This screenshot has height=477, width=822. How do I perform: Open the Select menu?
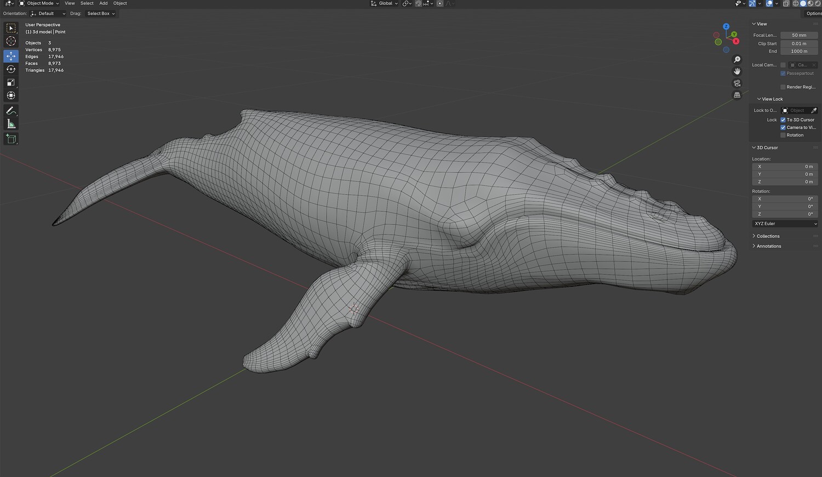click(x=87, y=3)
